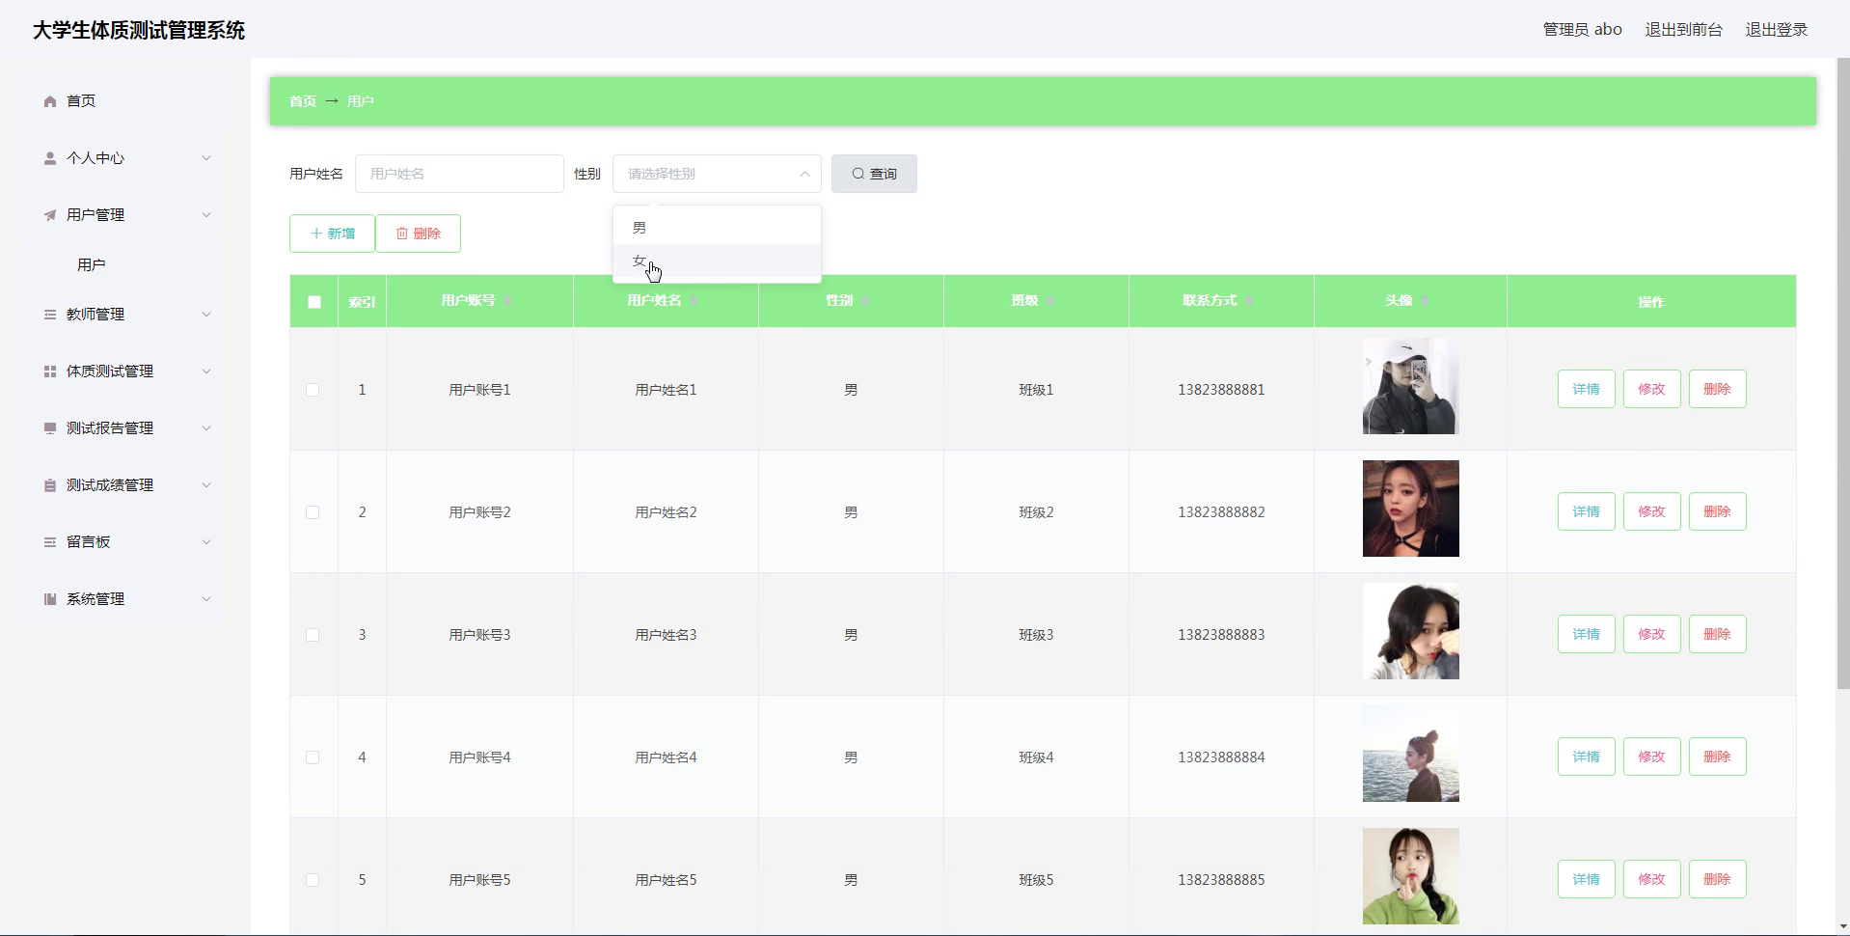Click phone number 13823888882 cell
The width and height of the screenshot is (1850, 936).
click(x=1221, y=512)
